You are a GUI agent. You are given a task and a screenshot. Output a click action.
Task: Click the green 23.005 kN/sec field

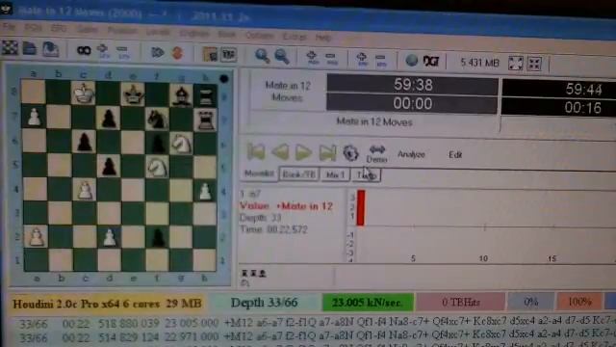pyautogui.click(x=368, y=302)
